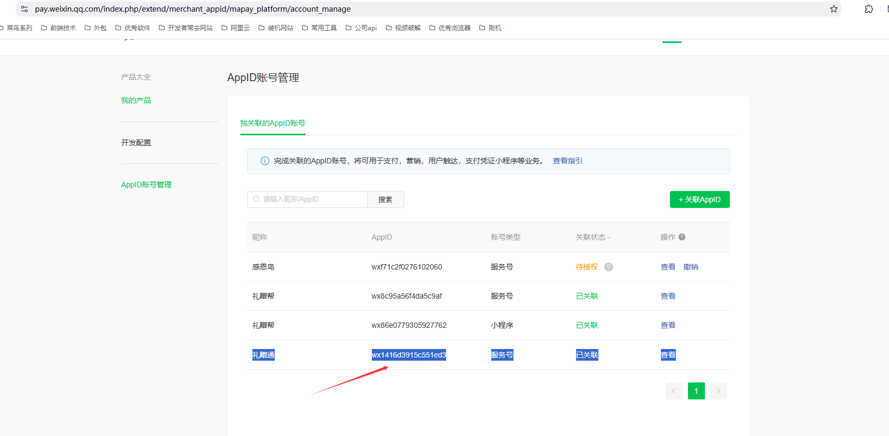Click the AppID column header
The image size is (889, 436).
(382, 237)
